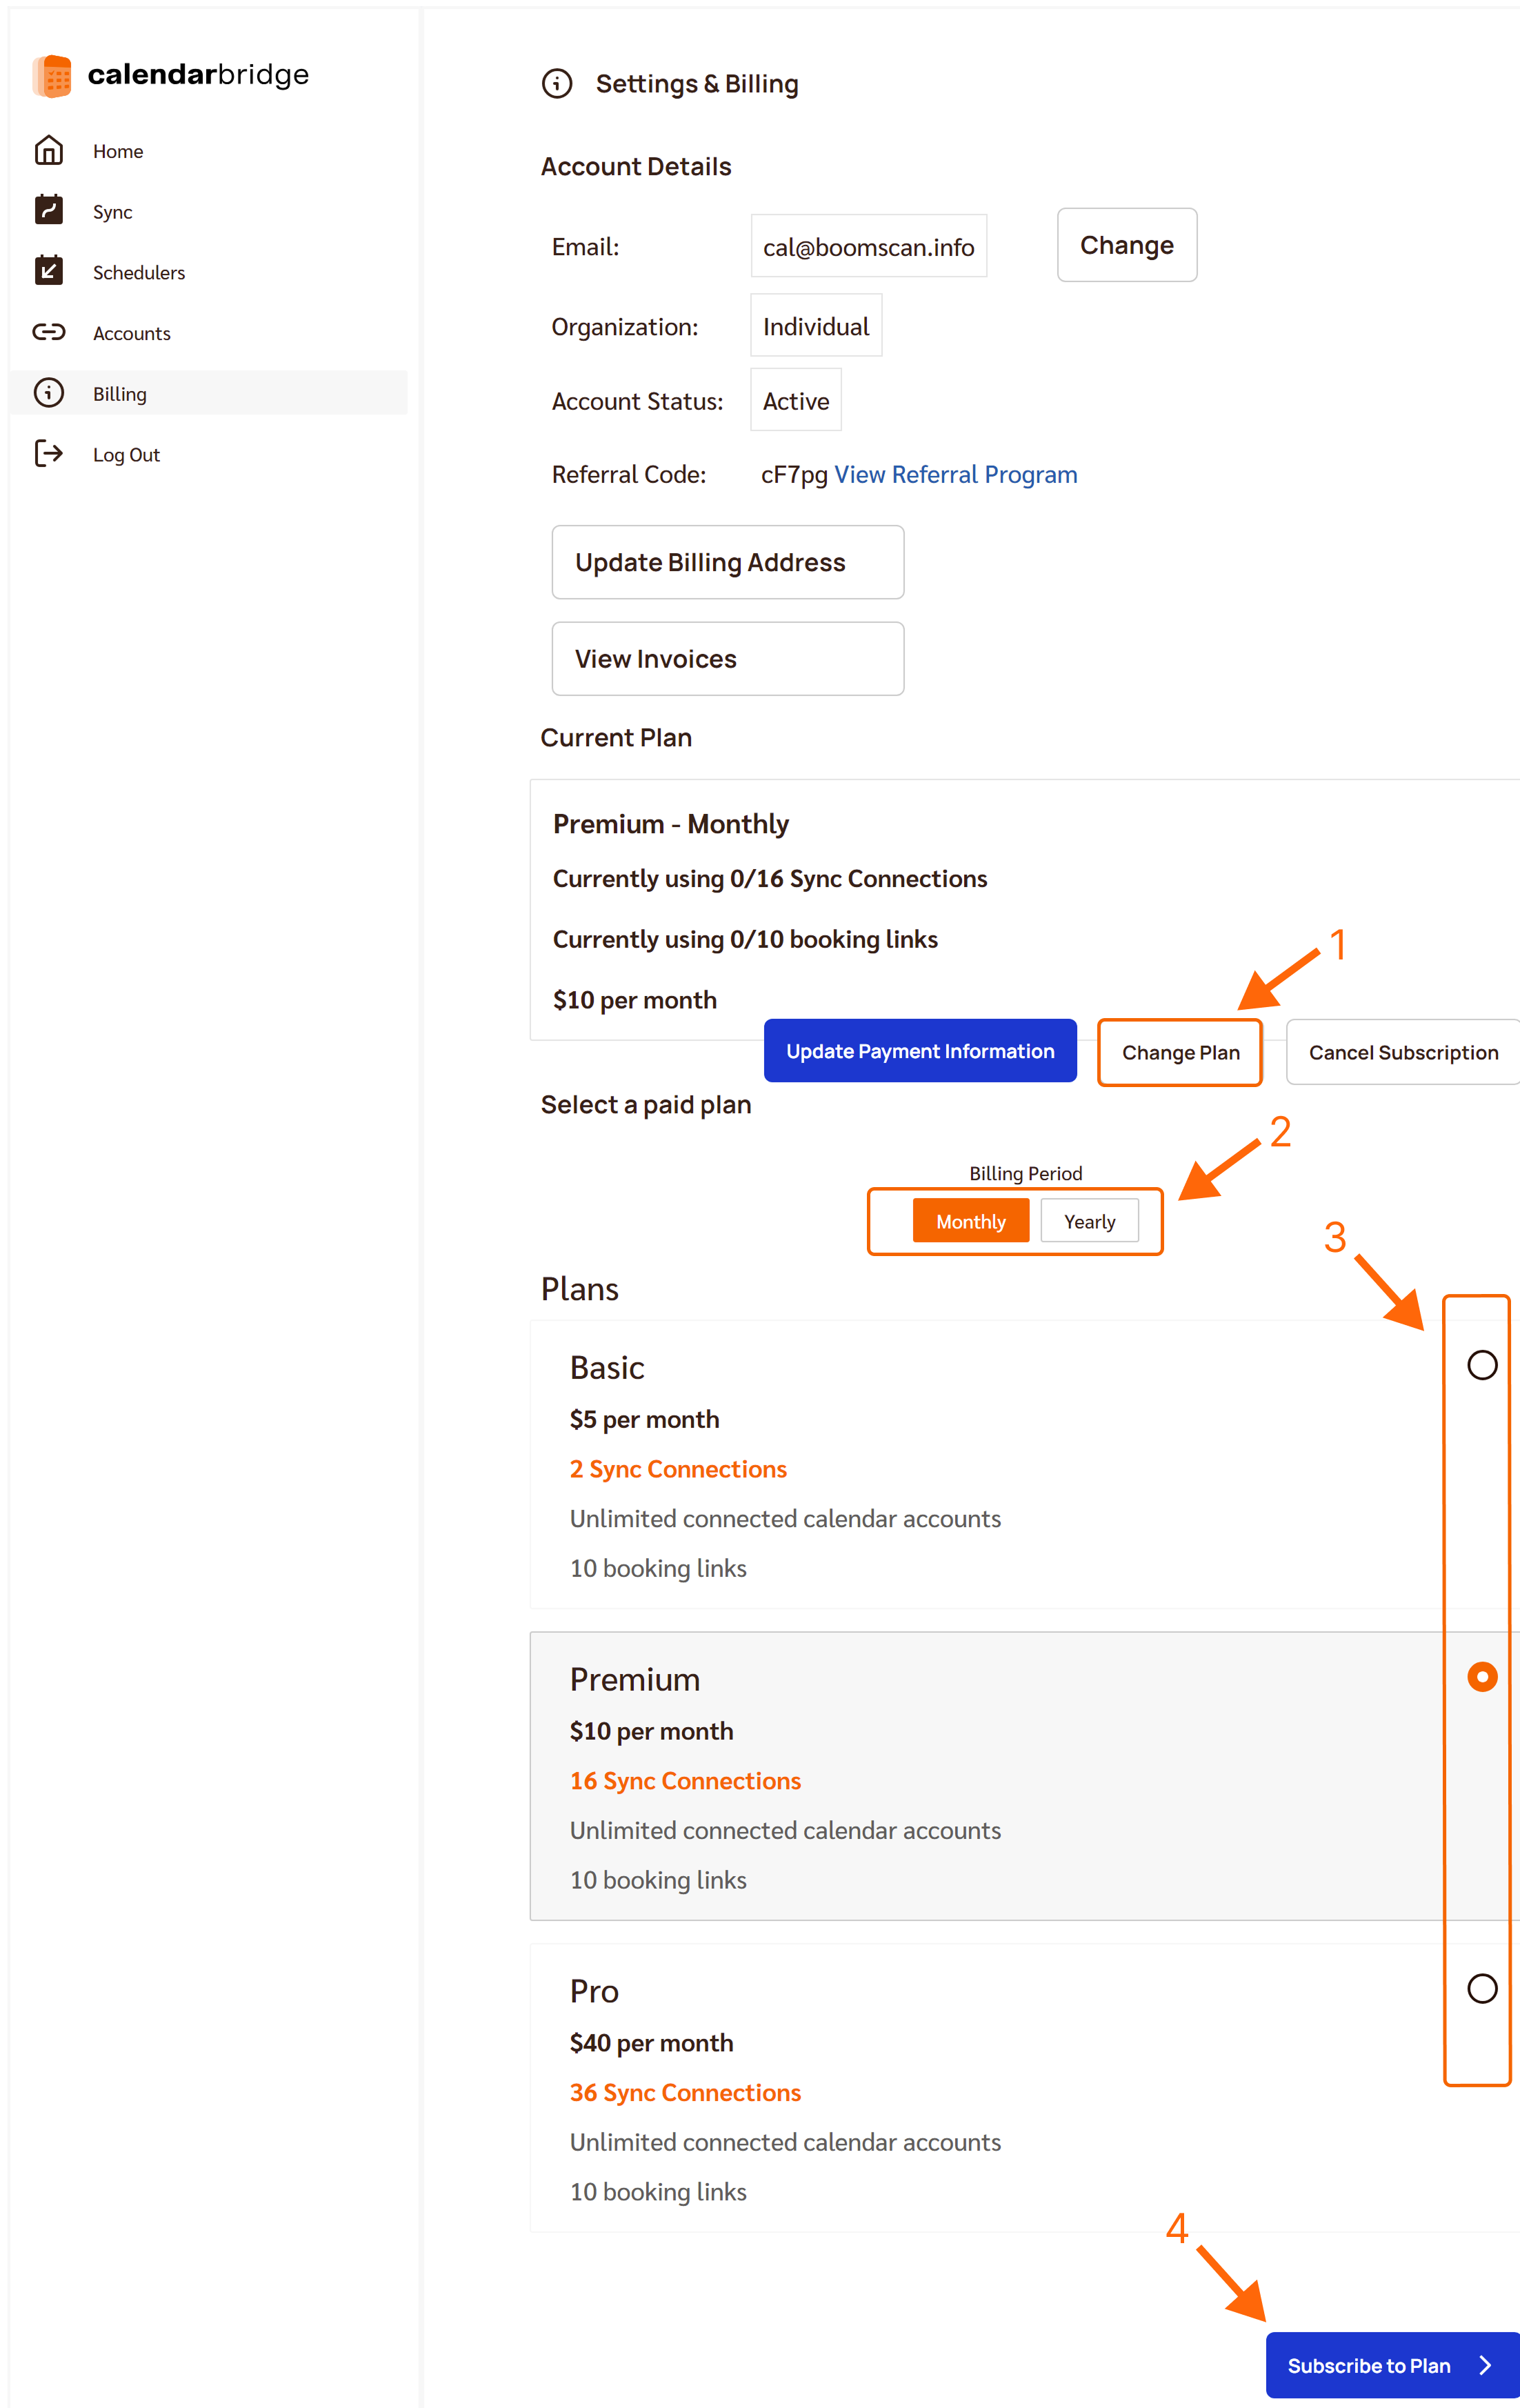Select Billing in the sidebar
Viewport: 1520px width, 2408px height.
(209, 393)
